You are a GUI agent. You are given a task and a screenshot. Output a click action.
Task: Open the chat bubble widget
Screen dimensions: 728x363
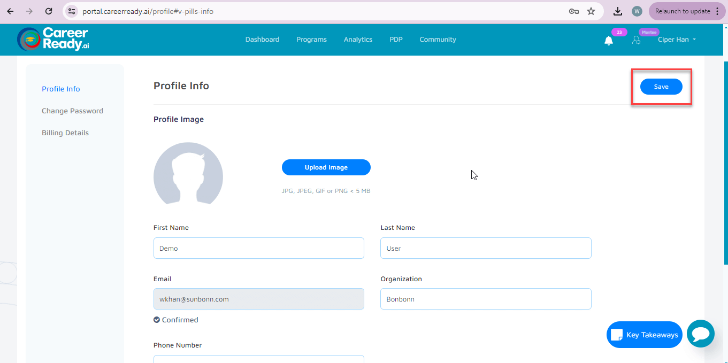(700, 334)
